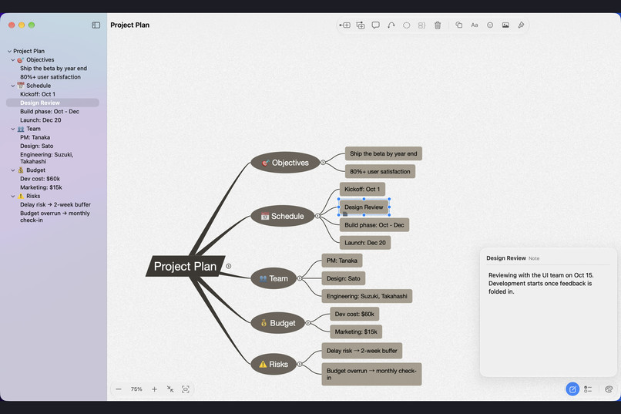Viewport: 621px width, 414px height.
Task: Click 'Kickoff: Oct 1' topic on canvas
Action: click(362, 189)
